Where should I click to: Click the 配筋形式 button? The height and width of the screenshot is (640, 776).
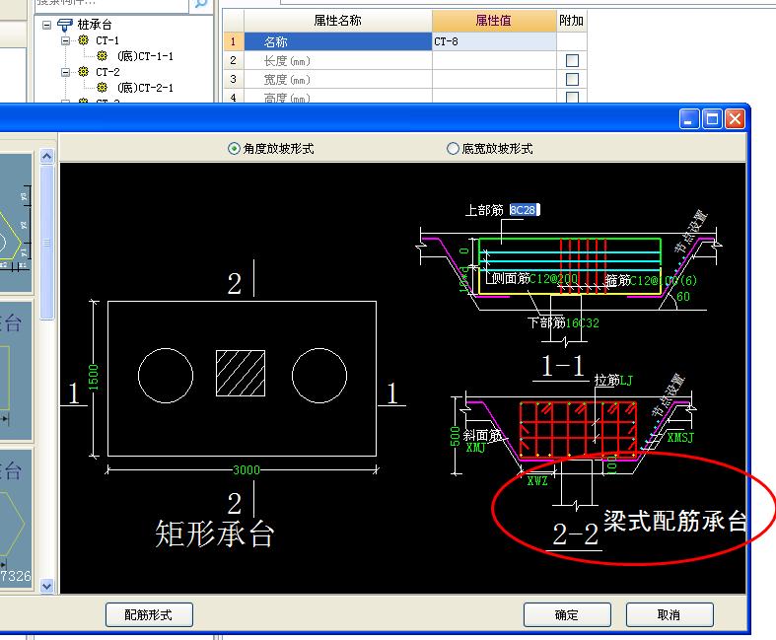(x=149, y=614)
